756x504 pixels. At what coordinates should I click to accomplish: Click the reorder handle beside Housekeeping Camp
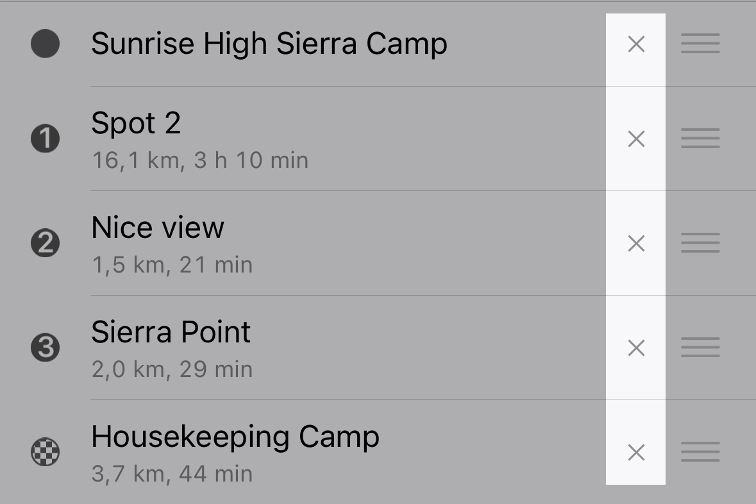[700, 451]
